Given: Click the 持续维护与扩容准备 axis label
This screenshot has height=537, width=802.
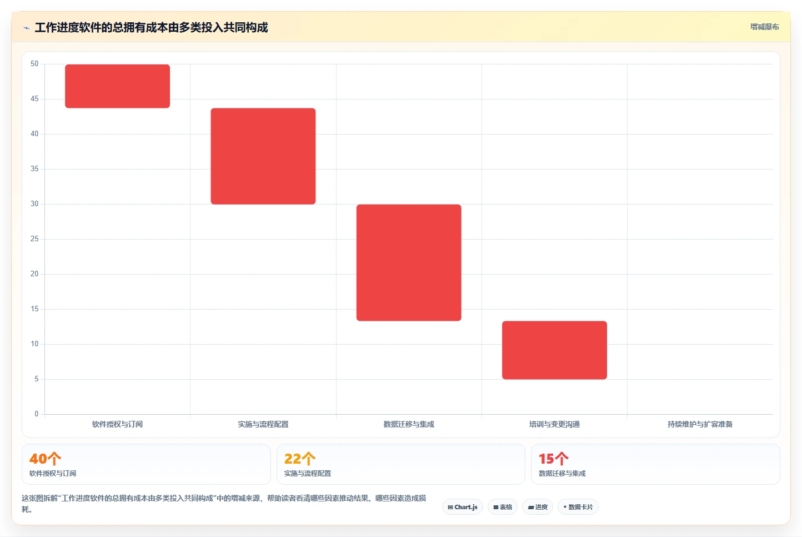Looking at the screenshot, I should pyautogui.click(x=700, y=424).
